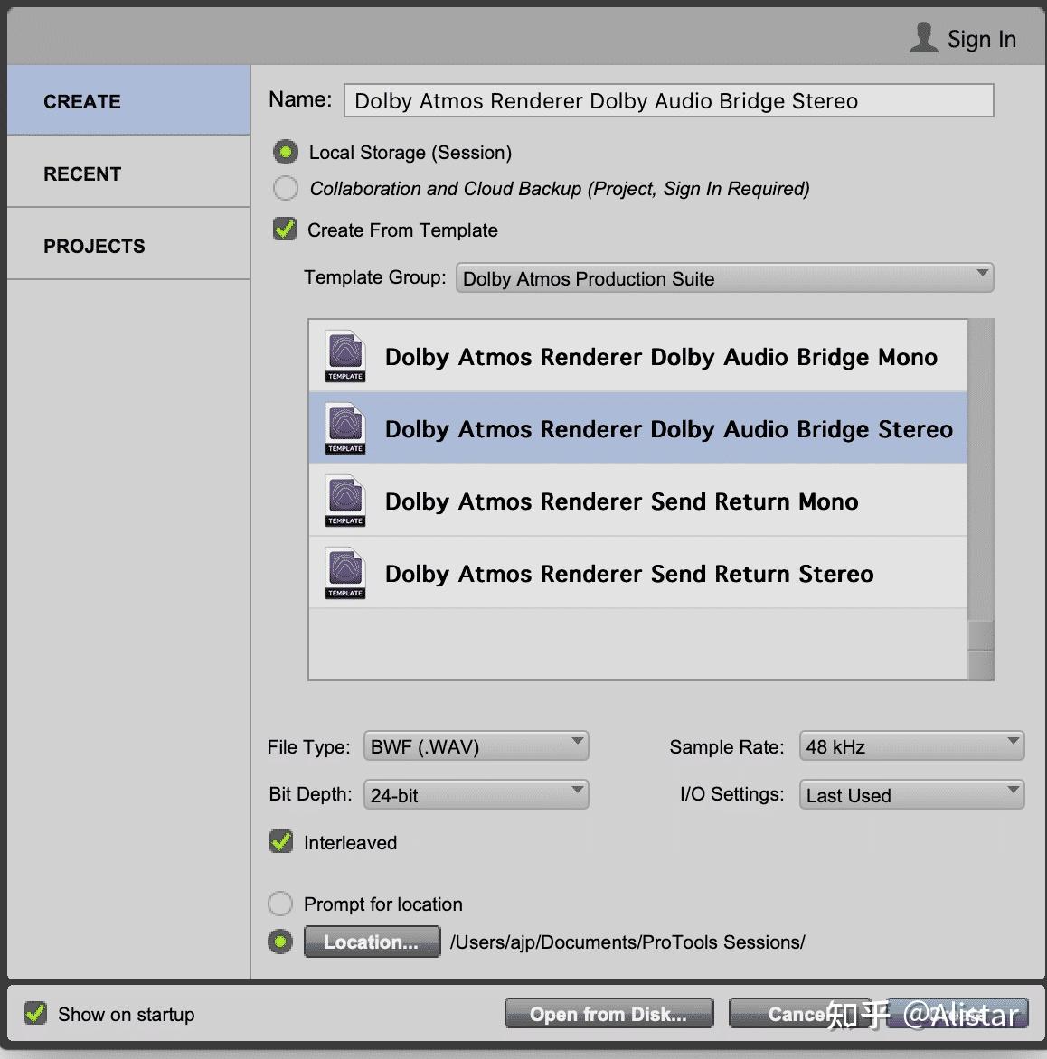Click template icon for Audio Bridge Stereo

point(344,428)
